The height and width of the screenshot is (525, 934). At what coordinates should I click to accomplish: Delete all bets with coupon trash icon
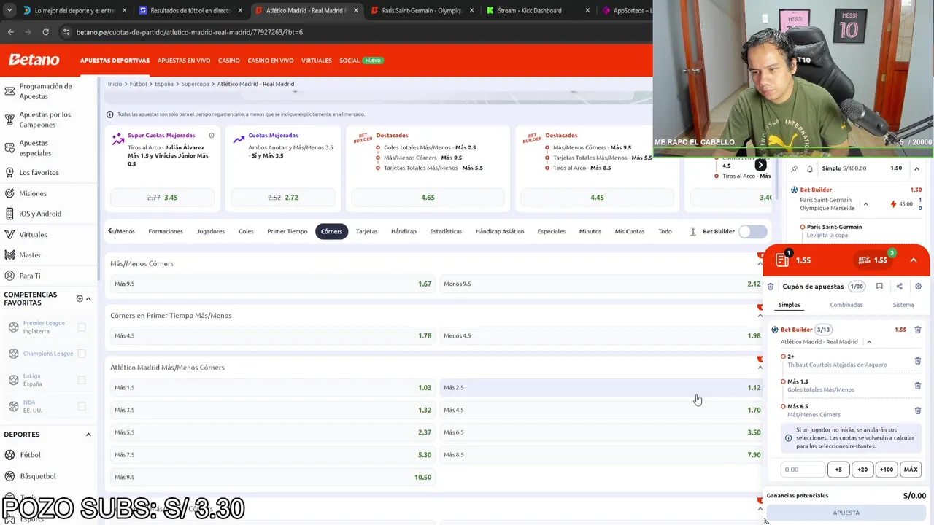click(771, 287)
